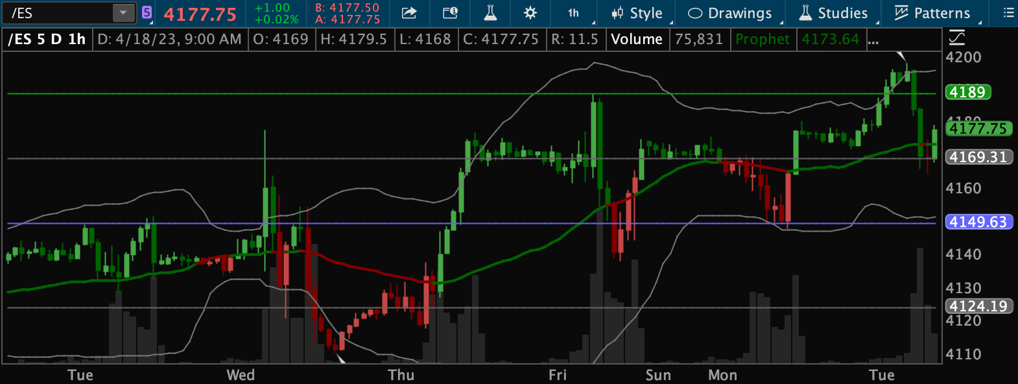This screenshot has width=1018, height=384.
Task: Open the flask studies shortcut icon
Action: (490, 13)
